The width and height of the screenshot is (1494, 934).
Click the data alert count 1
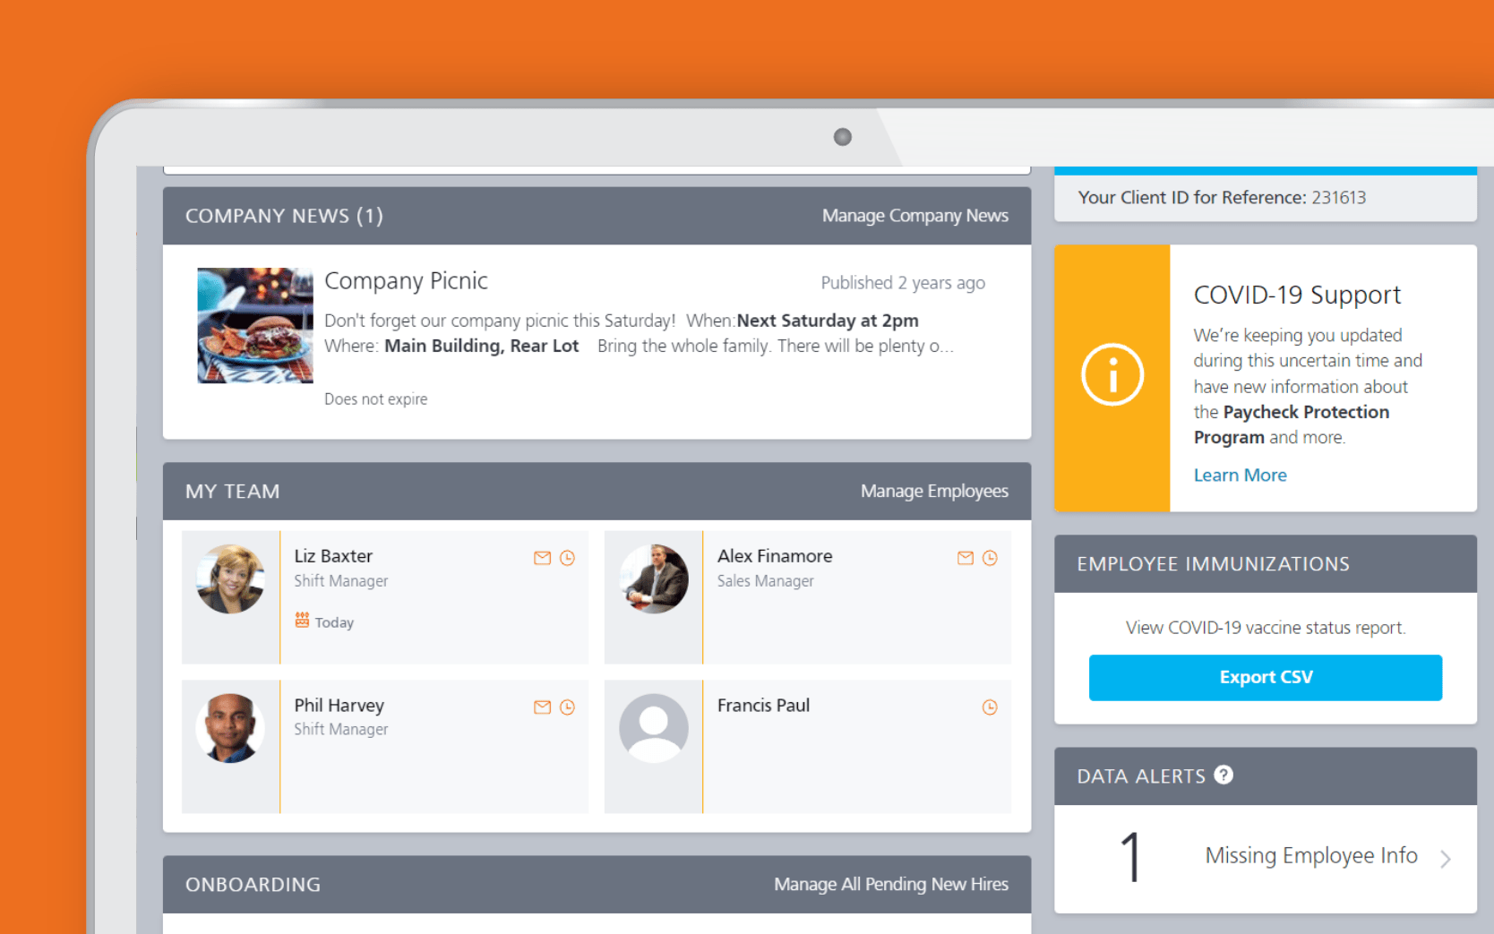1131,857
